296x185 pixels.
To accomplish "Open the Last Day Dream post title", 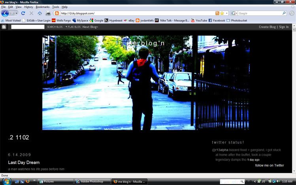I will pyautogui.click(x=24, y=162).
